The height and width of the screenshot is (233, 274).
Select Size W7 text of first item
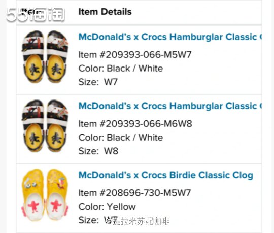(98, 82)
